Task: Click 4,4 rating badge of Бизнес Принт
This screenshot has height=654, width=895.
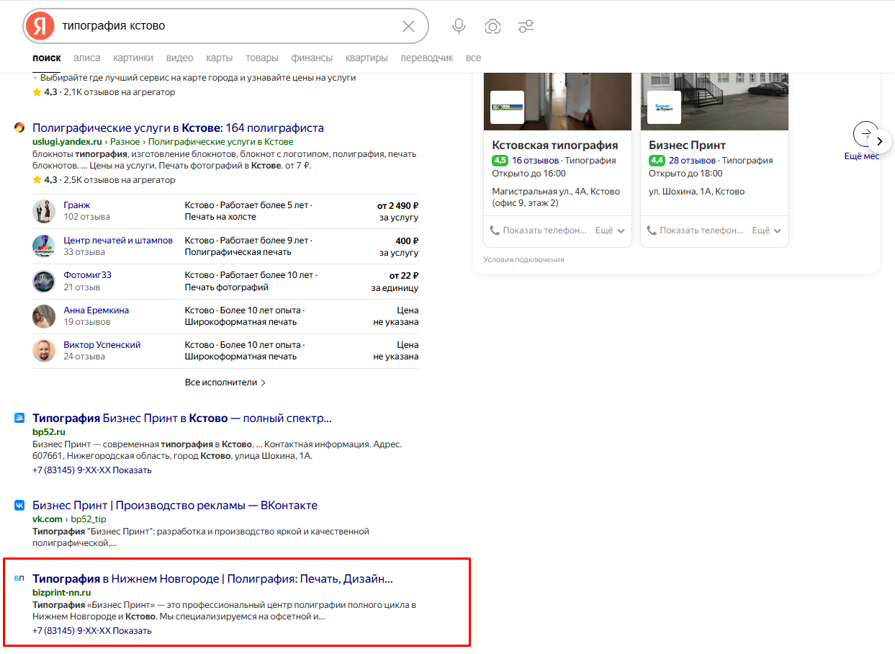Action: [657, 161]
